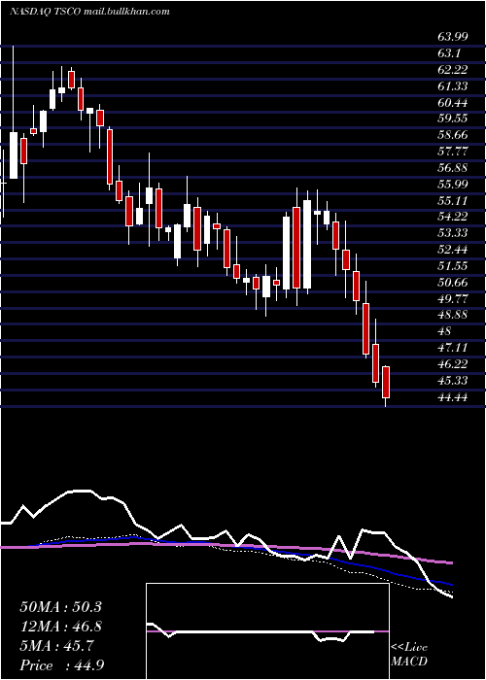Click the 59.55 price axis label

(453, 119)
